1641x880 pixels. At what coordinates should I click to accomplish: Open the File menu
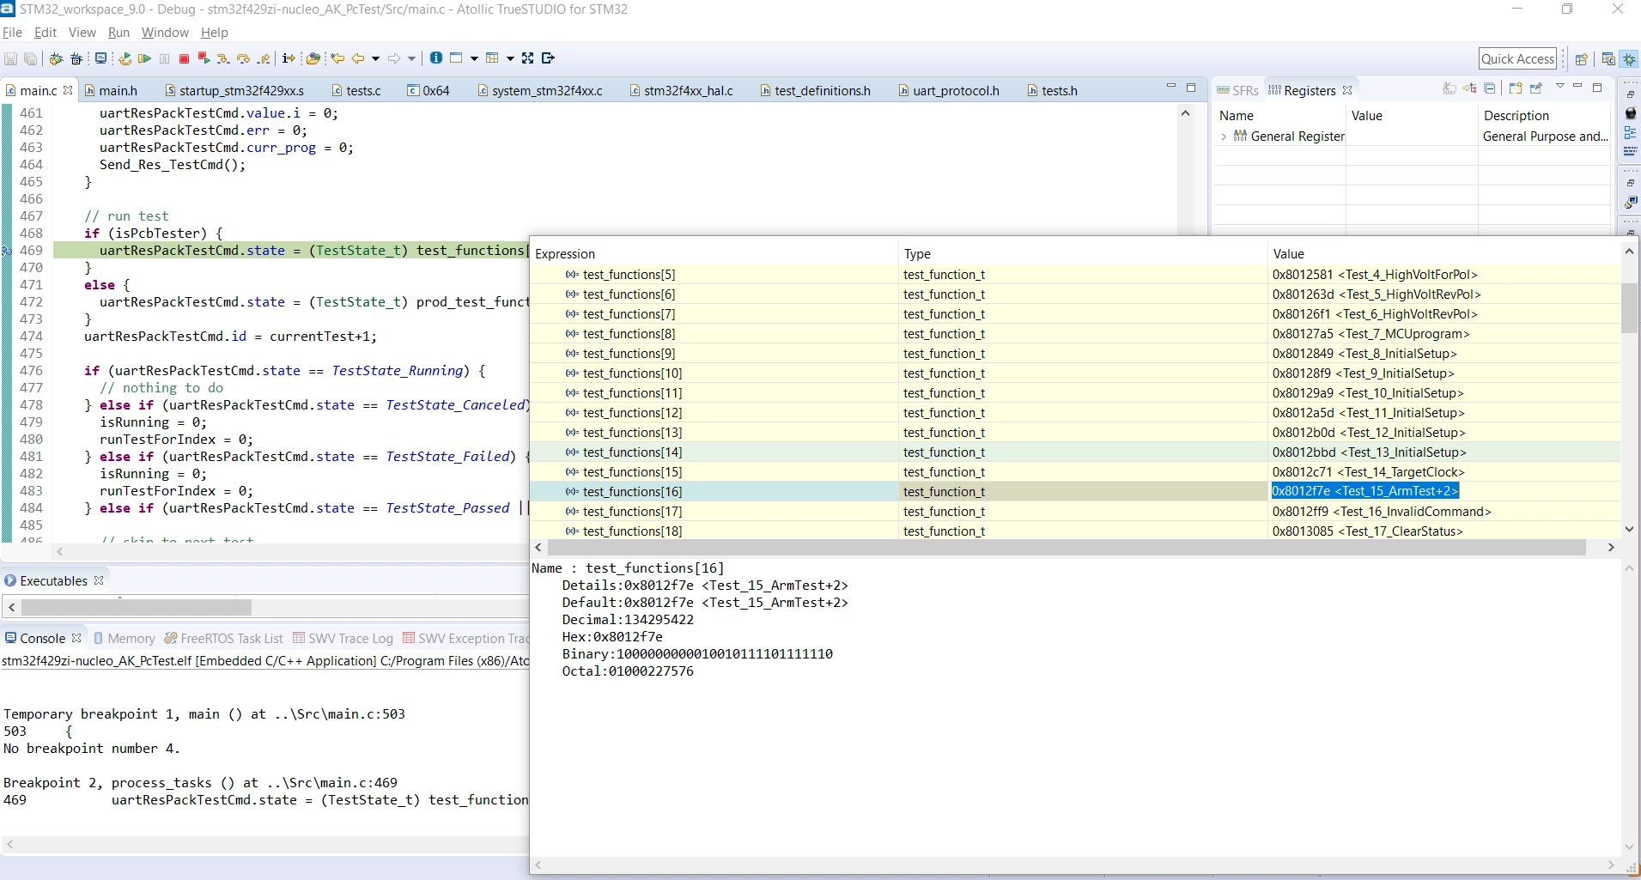(x=12, y=33)
